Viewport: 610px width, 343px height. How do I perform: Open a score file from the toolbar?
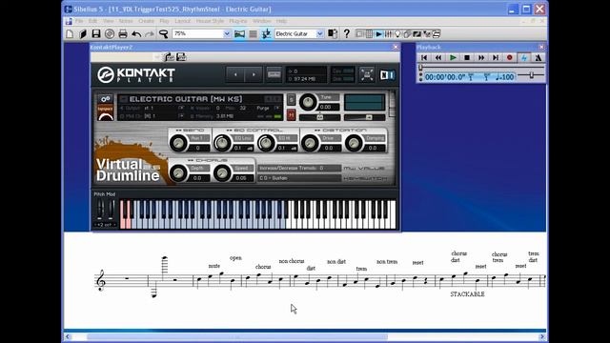(x=83, y=34)
